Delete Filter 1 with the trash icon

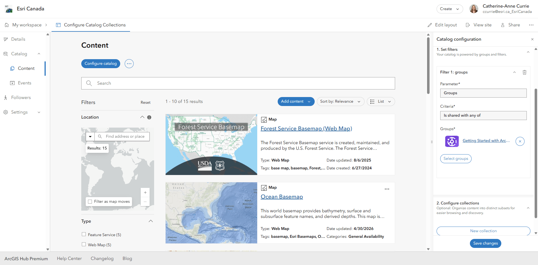pos(525,72)
